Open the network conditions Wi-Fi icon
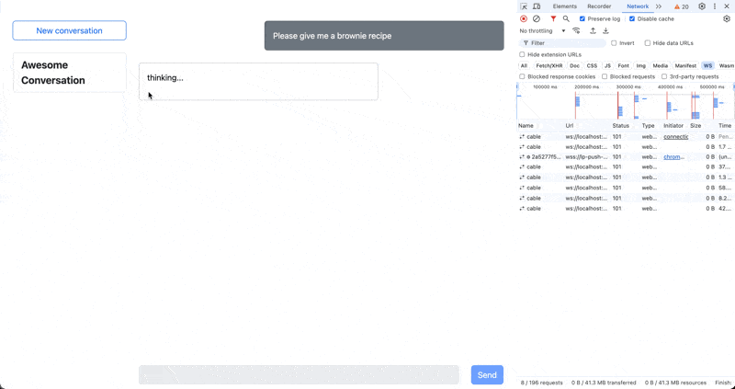 click(x=576, y=30)
